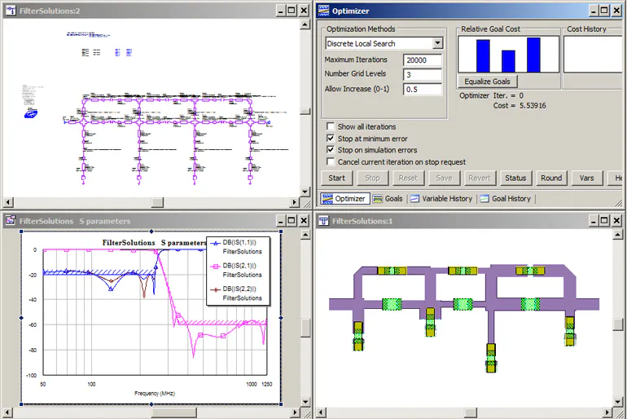This screenshot has width=627, height=419.
Task: Uncheck Stop at minimum error
Action: pyautogui.click(x=331, y=139)
